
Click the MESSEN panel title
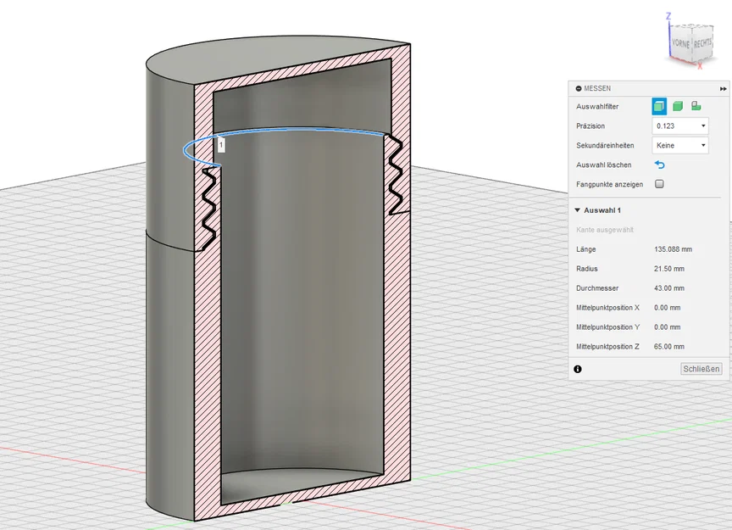(x=597, y=88)
